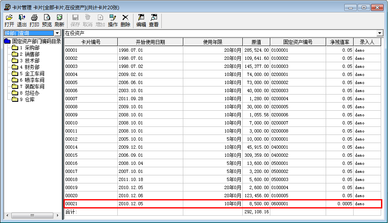The image size is (388, 223).
Task: Select card number 00002 cell
Action: click(91, 58)
